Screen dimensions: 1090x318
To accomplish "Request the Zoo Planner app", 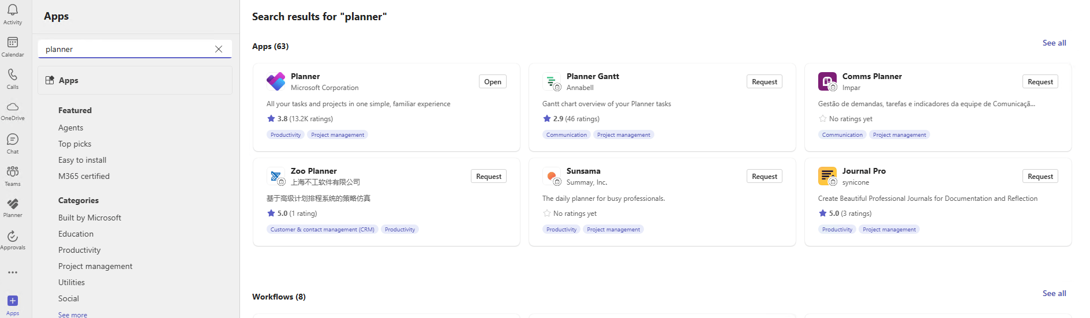I will click(489, 176).
